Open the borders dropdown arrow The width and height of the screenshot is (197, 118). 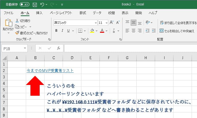[x=85, y=31]
